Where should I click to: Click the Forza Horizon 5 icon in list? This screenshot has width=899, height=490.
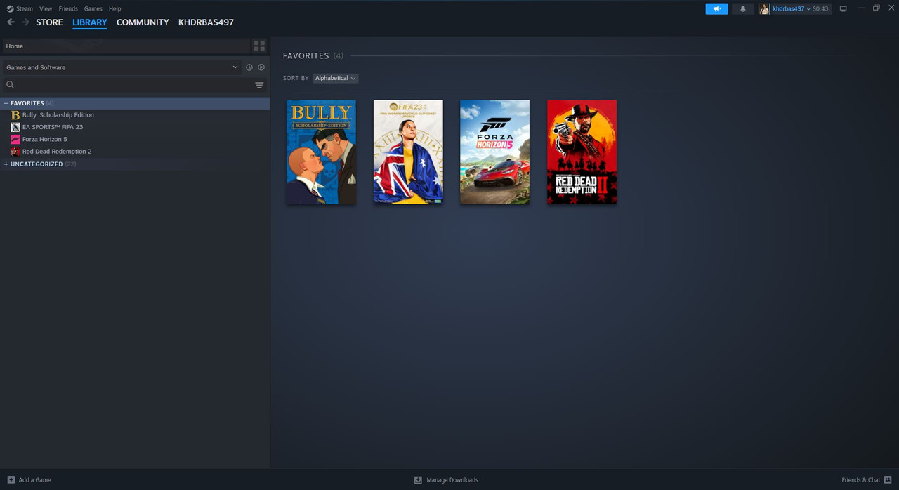coord(15,139)
